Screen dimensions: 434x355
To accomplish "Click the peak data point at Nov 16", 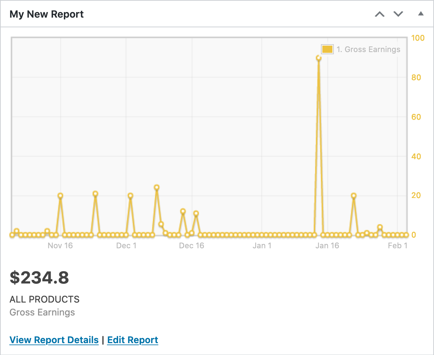I will pos(60,196).
